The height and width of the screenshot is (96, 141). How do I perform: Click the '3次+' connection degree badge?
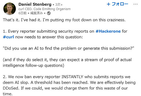coord(59,5)
